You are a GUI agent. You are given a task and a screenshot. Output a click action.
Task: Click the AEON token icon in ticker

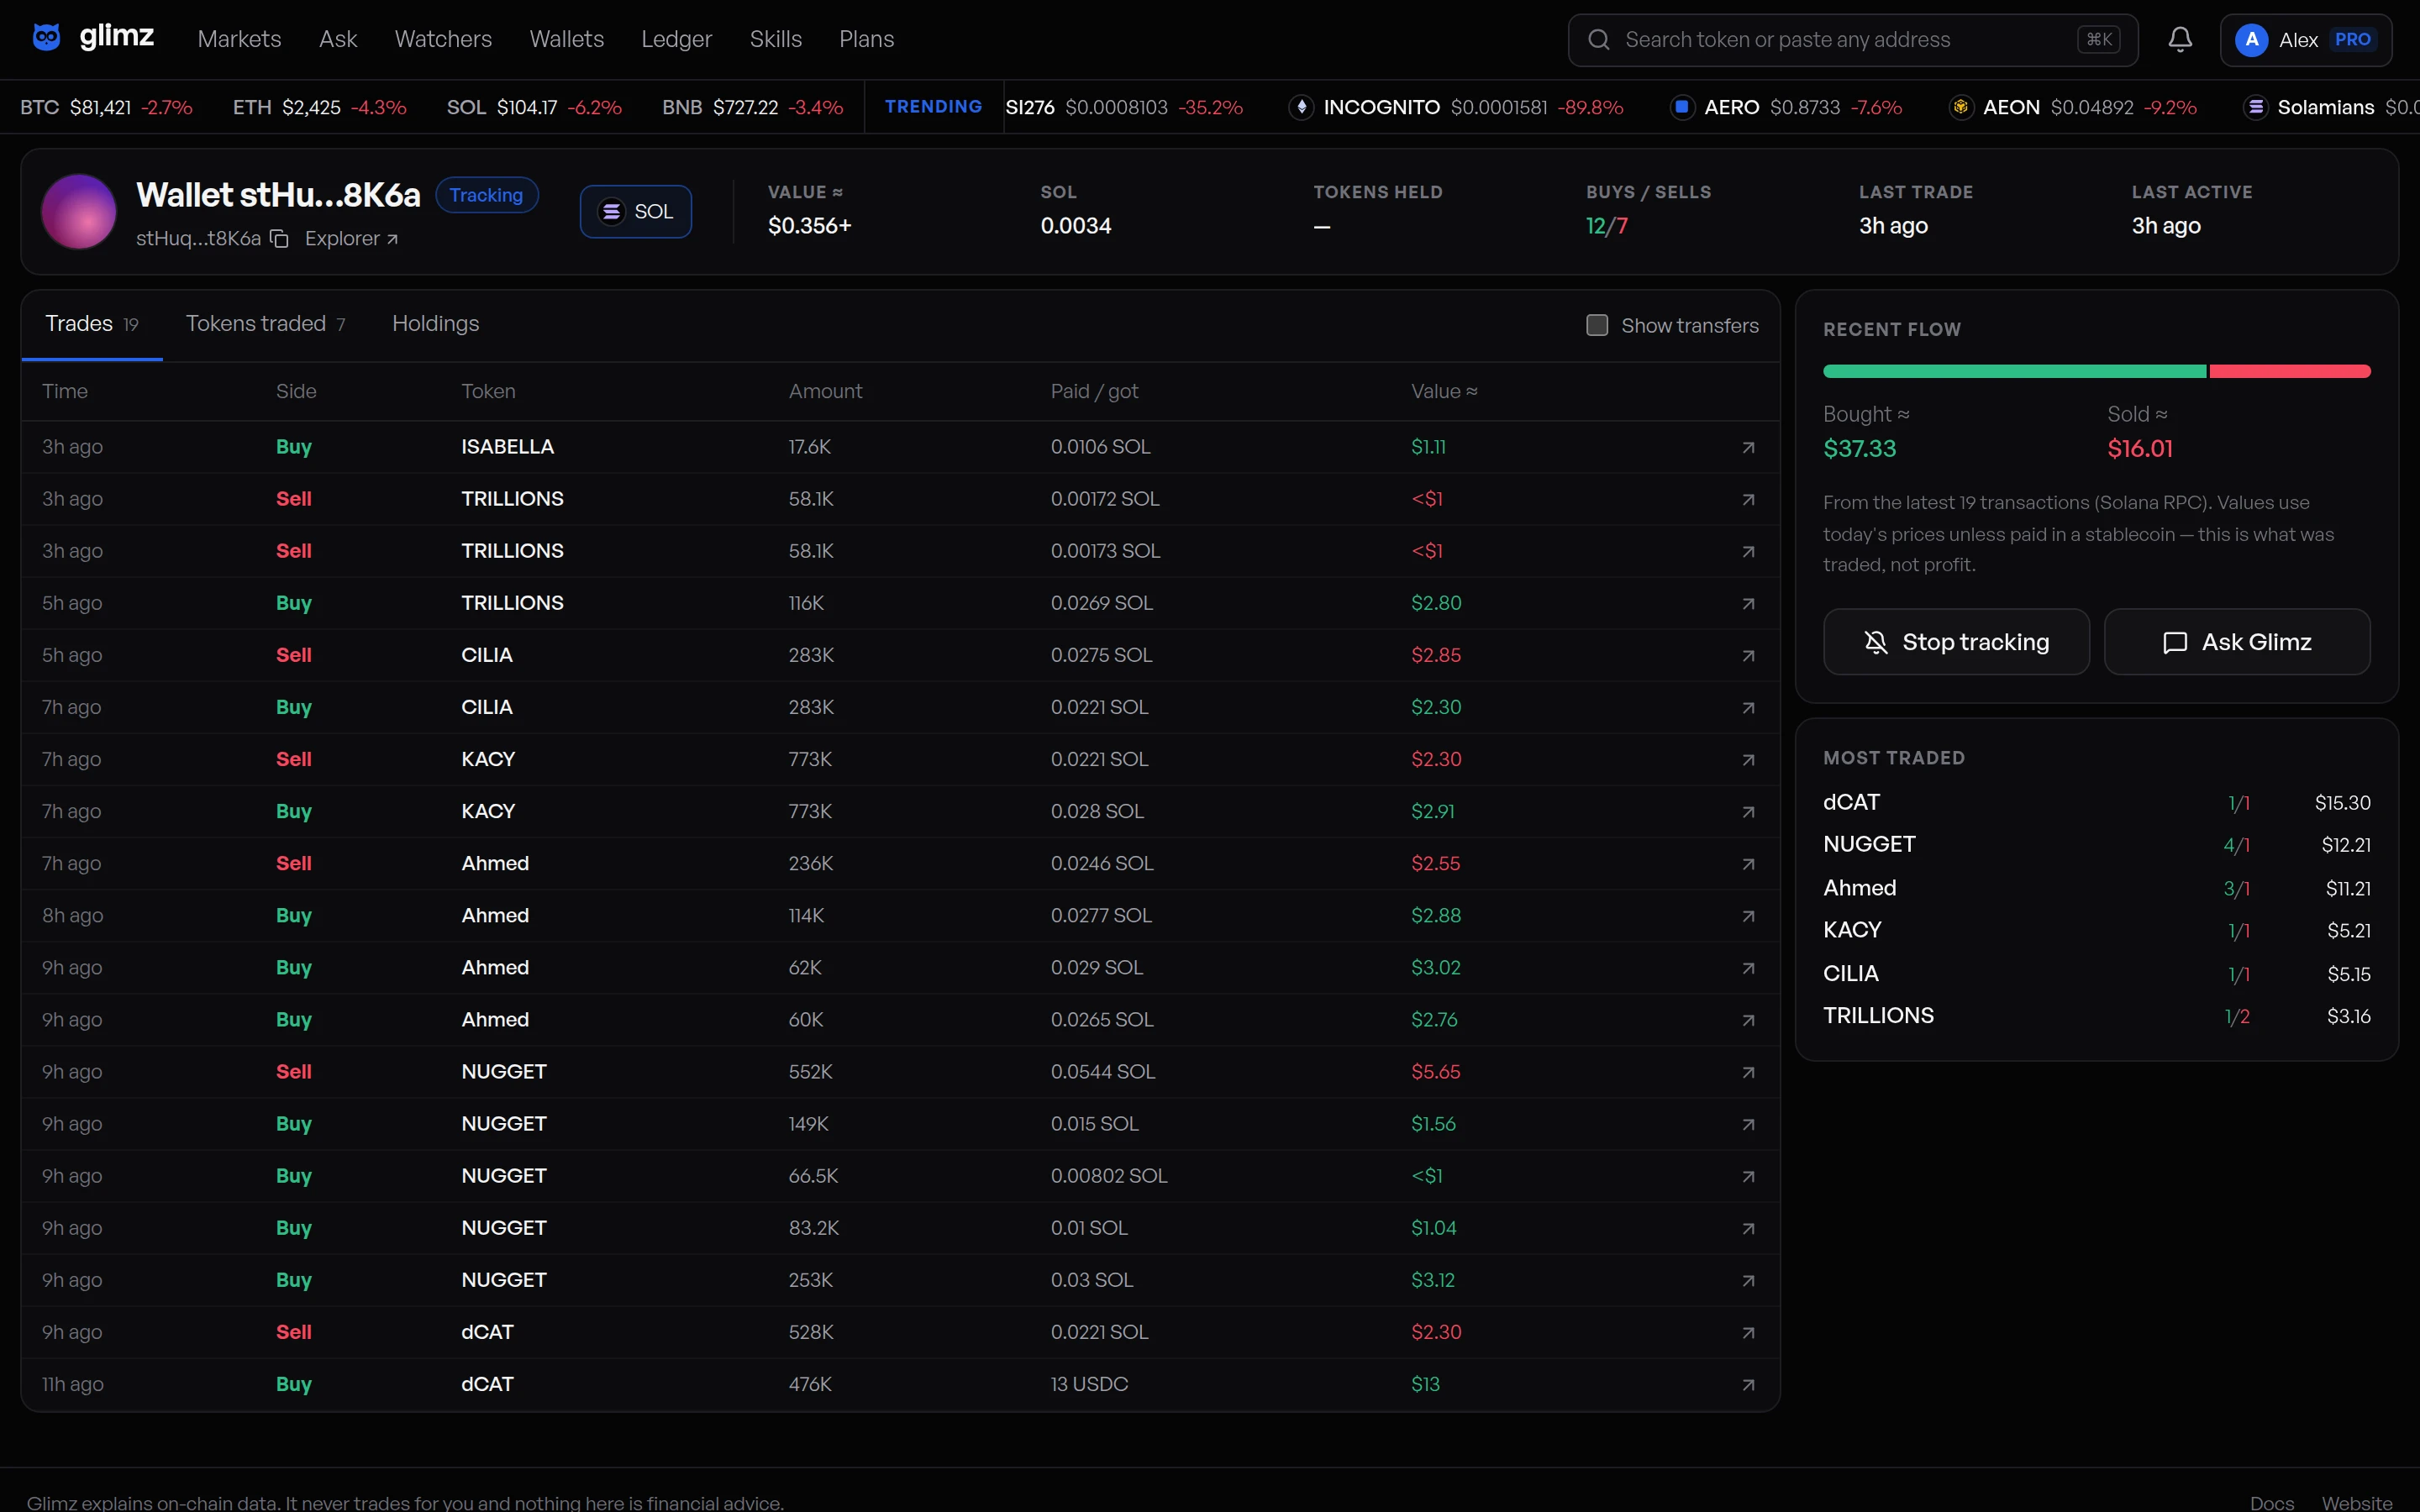click(1961, 107)
